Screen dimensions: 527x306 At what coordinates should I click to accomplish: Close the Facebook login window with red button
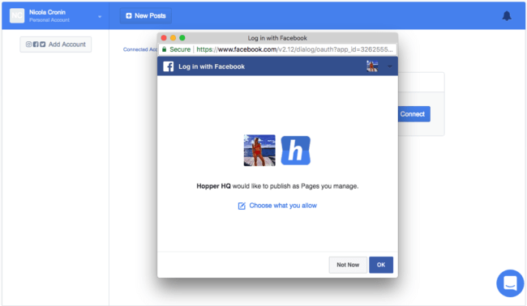point(164,38)
